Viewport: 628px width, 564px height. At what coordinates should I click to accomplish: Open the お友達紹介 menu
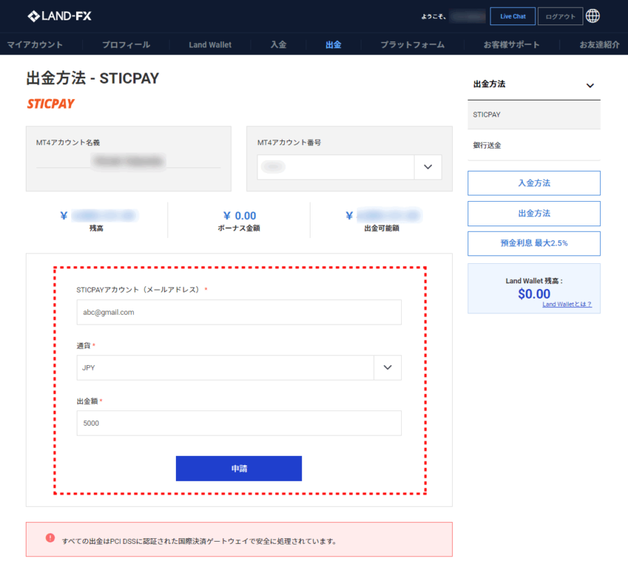599,45
